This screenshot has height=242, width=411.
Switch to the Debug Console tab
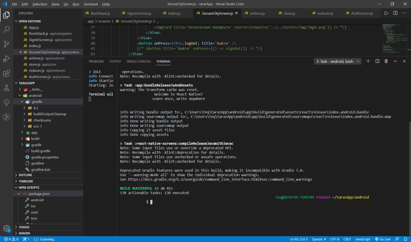click(138, 61)
